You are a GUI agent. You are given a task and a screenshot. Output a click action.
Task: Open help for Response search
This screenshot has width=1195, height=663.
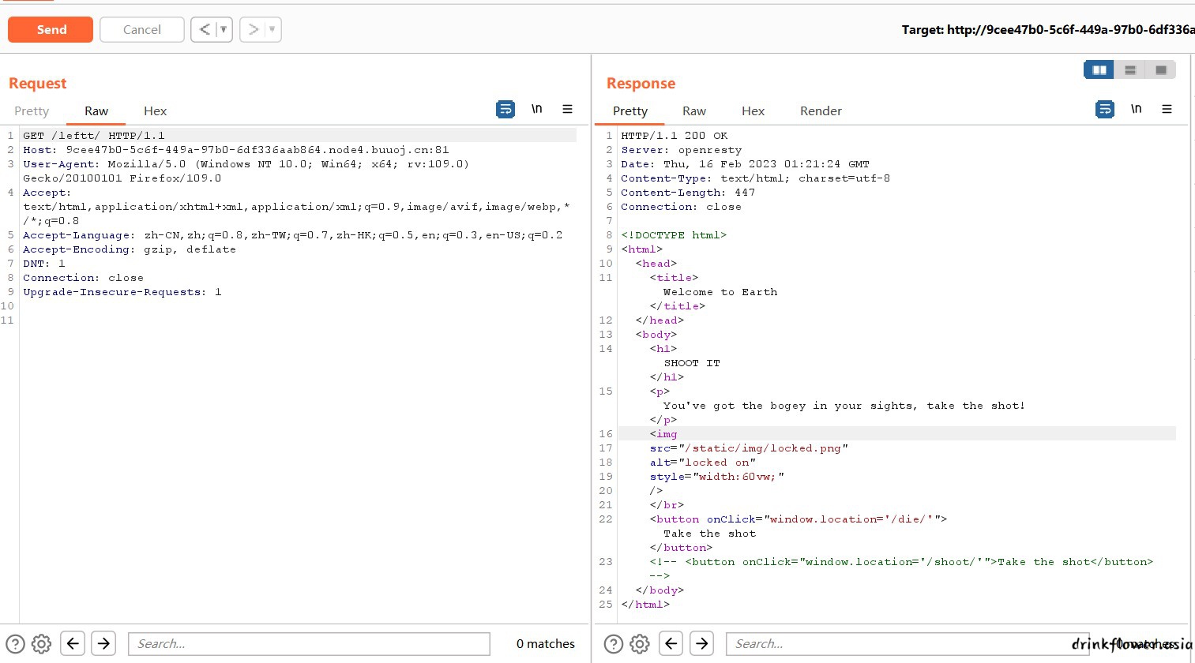coord(613,644)
